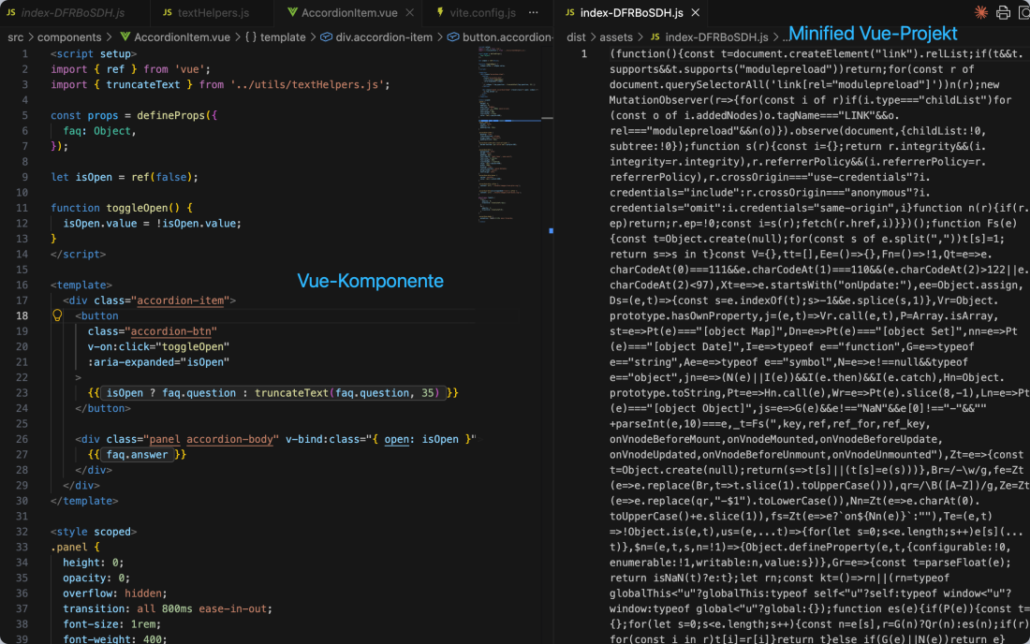Screen dimensions: 1030x644
Task: Click "onVnodeBeforeMount" in the minified code
Action: click(x=666, y=439)
